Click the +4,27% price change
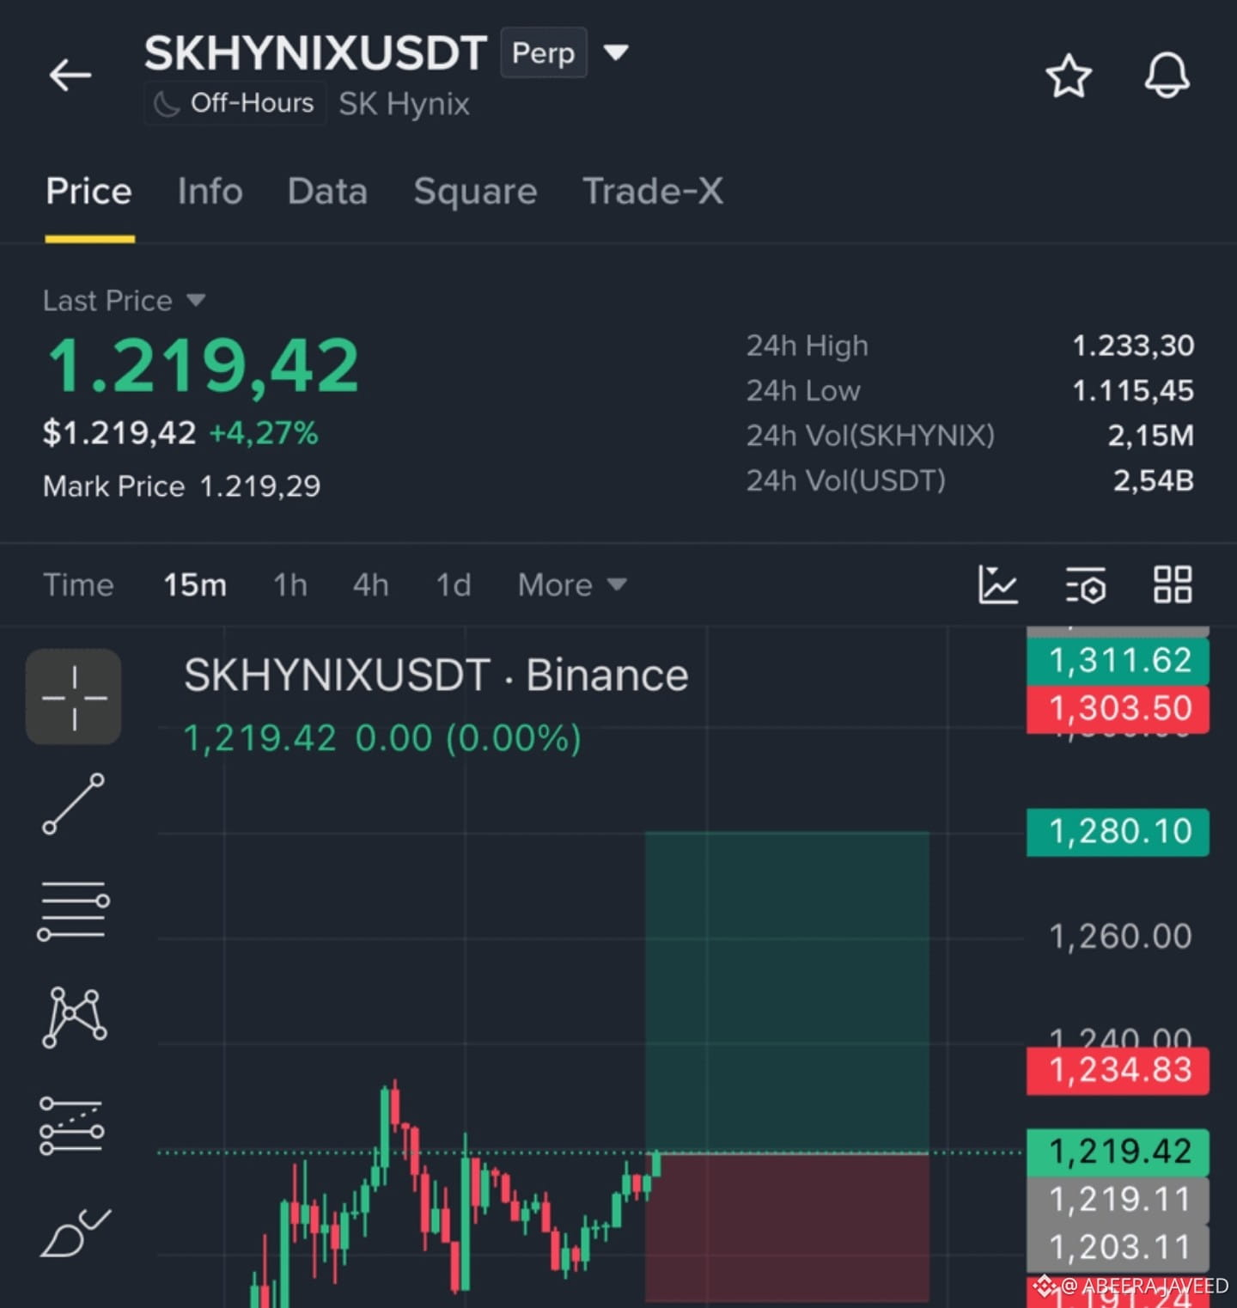This screenshot has width=1237, height=1308. [x=264, y=433]
